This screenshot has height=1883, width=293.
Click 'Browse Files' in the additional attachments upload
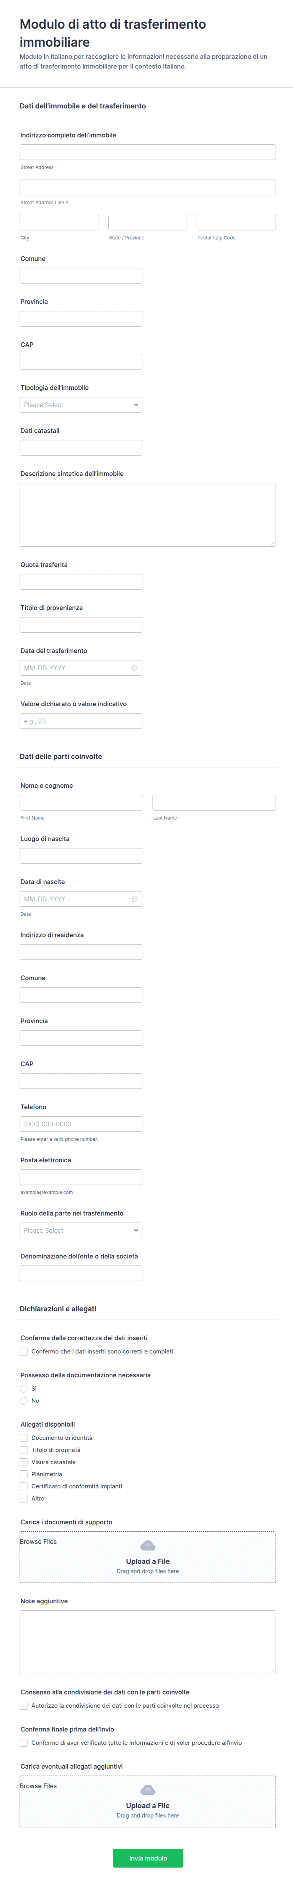click(x=38, y=1786)
